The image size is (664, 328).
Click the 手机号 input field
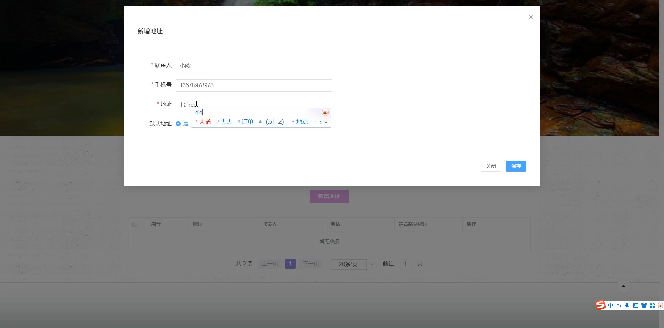[x=254, y=85]
